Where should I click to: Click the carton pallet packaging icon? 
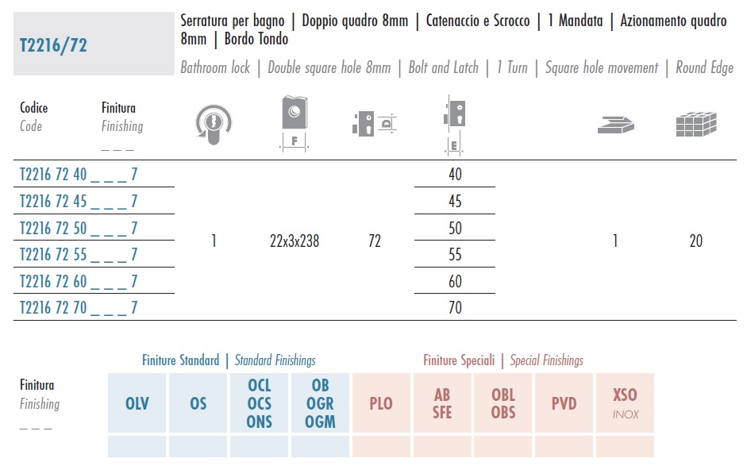(696, 125)
